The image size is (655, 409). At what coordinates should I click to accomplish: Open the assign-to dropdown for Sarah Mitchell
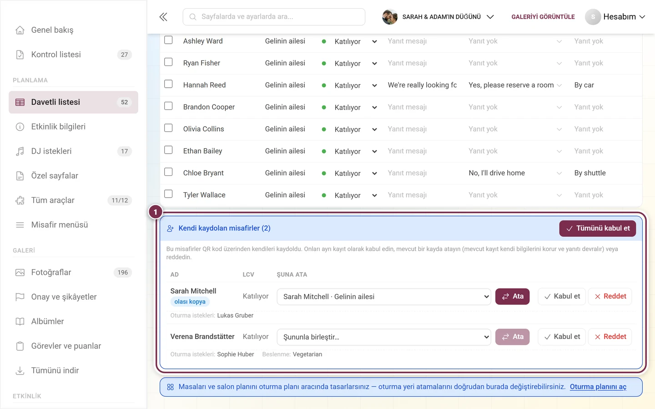point(384,297)
